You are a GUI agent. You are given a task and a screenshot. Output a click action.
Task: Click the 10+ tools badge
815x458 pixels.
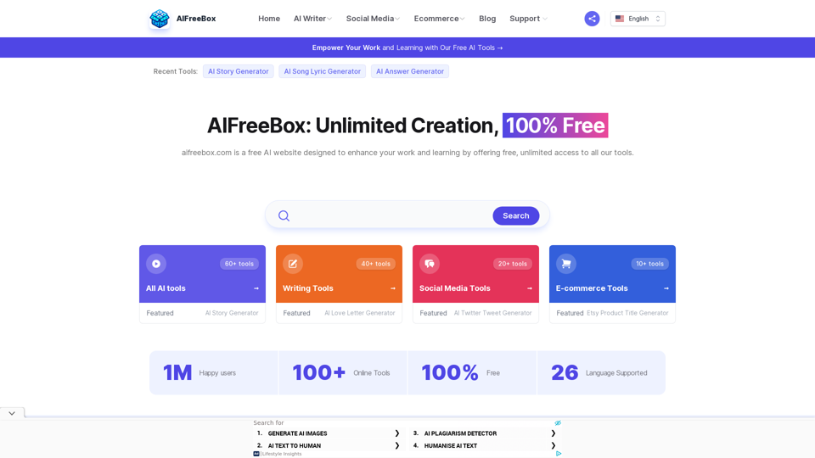[x=649, y=264]
